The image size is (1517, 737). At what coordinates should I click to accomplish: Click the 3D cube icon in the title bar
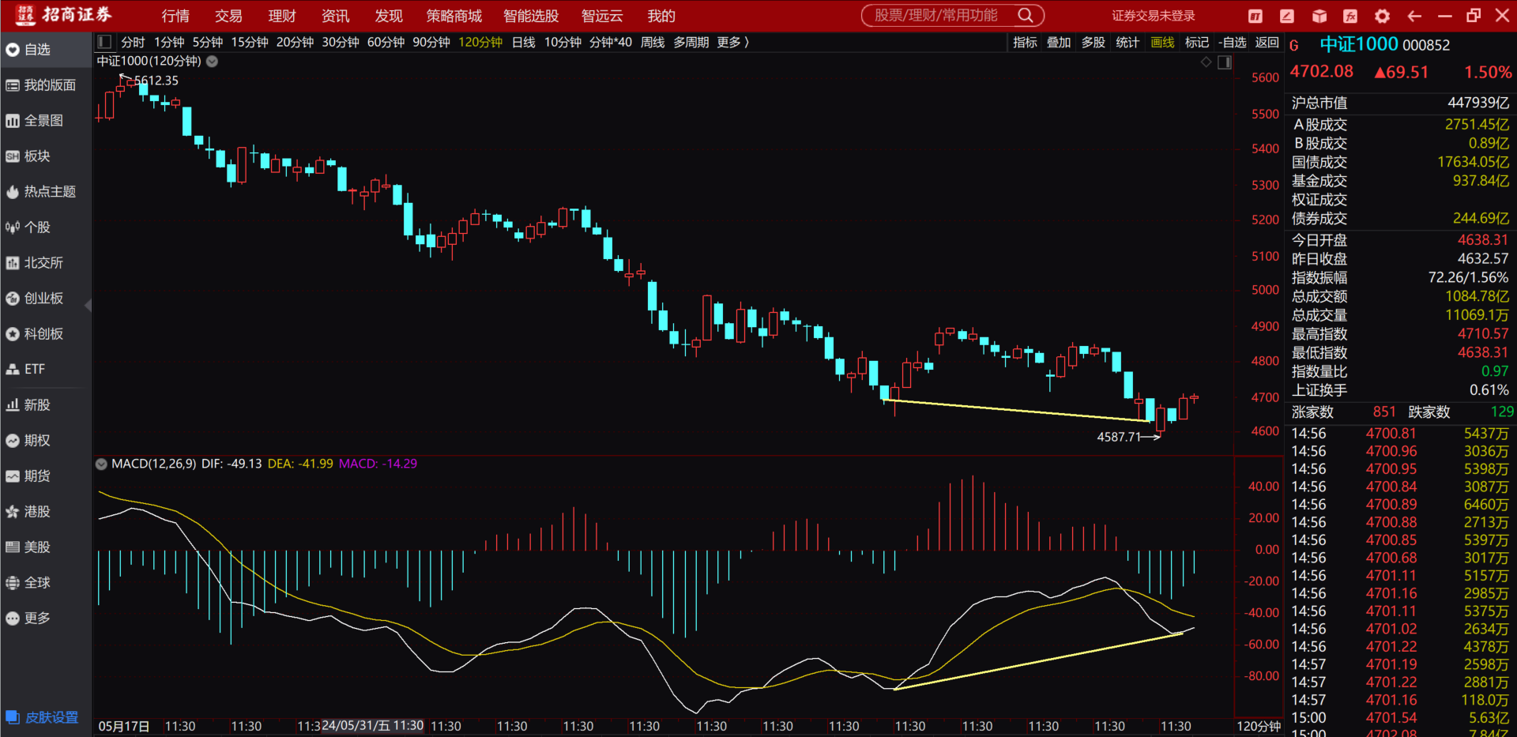coord(1319,16)
